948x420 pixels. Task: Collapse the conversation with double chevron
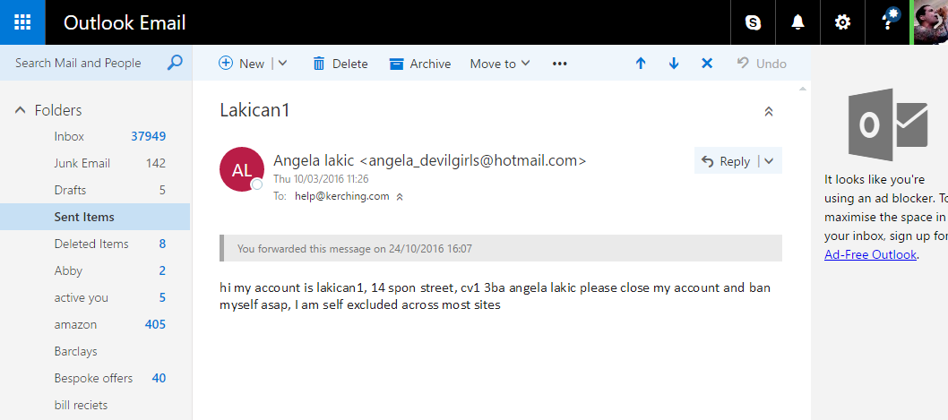(769, 111)
